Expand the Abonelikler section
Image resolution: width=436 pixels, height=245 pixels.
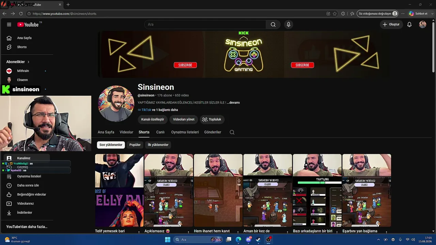click(x=18, y=62)
